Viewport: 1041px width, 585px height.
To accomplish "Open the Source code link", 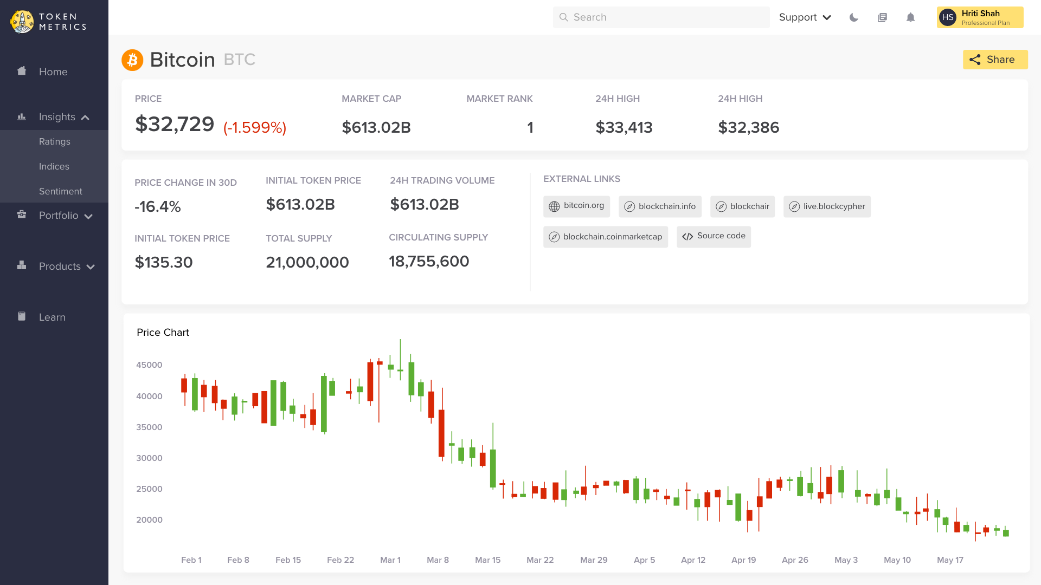I will click(714, 236).
